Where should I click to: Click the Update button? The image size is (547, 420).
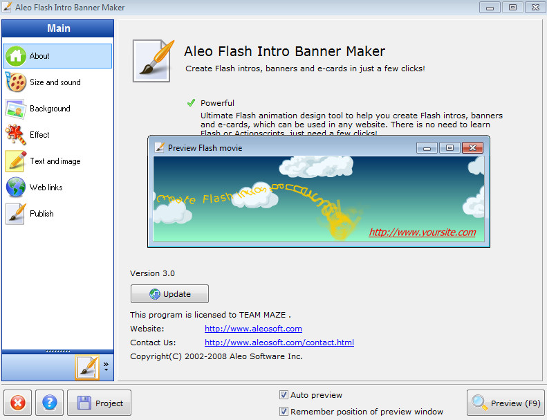pyautogui.click(x=169, y=294)
